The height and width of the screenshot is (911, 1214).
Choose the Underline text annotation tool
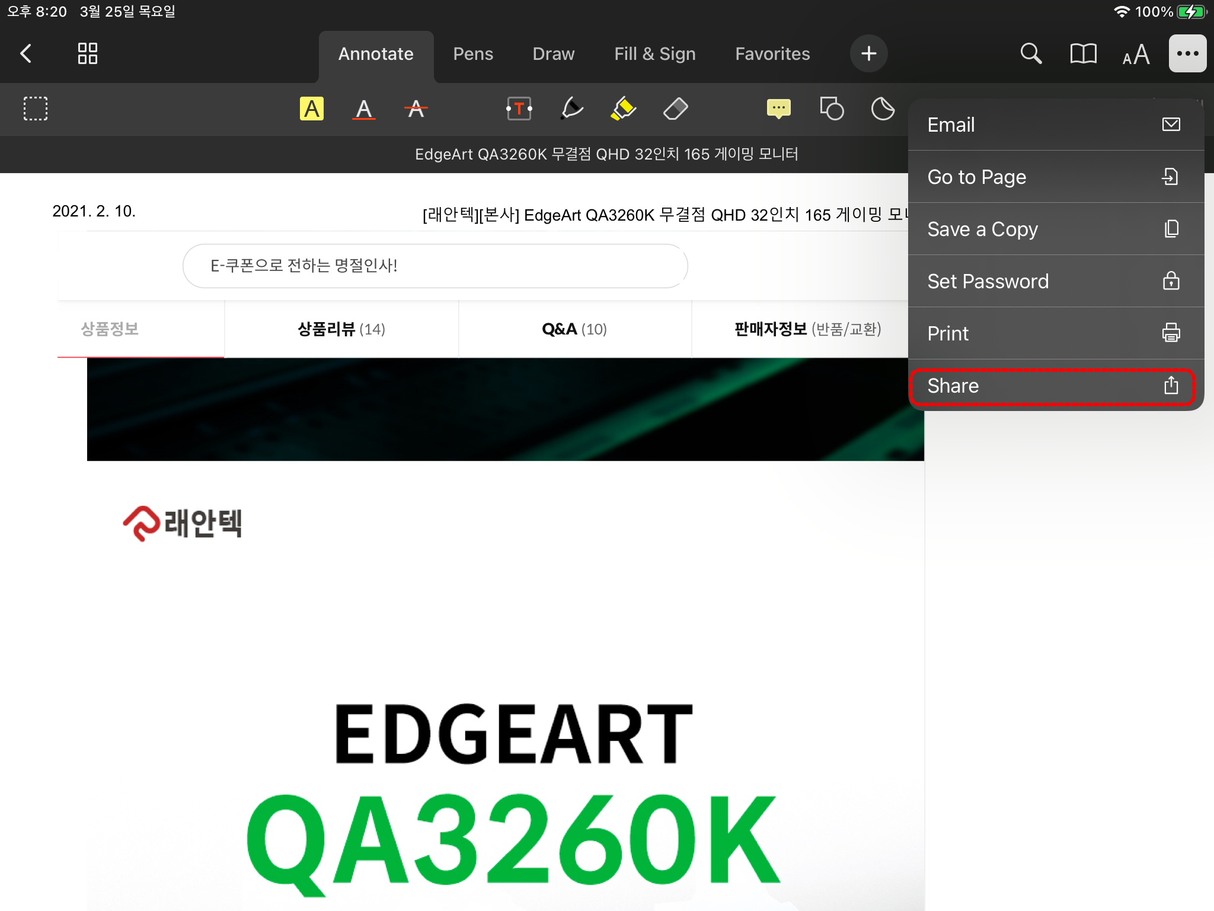tap(363, 109)
